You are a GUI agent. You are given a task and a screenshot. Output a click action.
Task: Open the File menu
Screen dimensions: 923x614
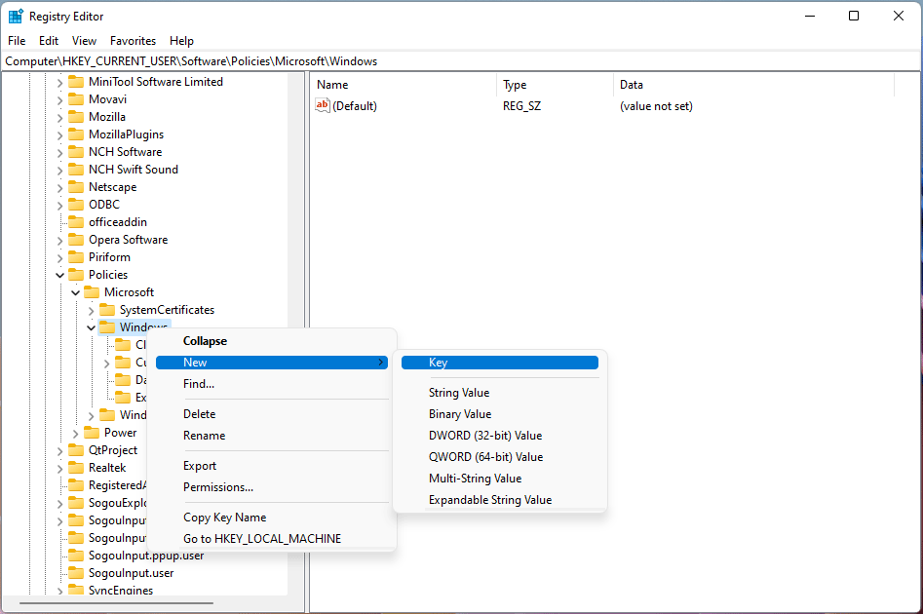pos(17,41)
